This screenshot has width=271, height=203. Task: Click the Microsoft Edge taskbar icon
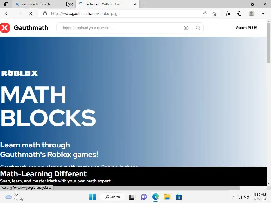point(156,197)
